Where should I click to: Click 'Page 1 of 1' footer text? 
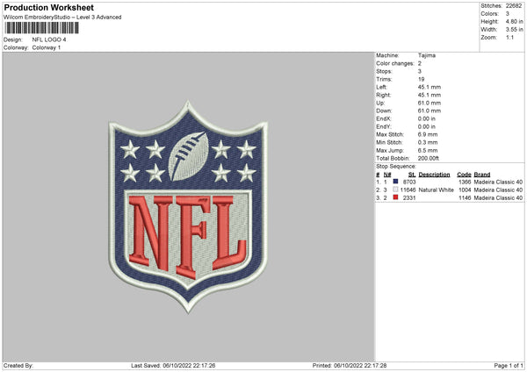coord(509,365)
